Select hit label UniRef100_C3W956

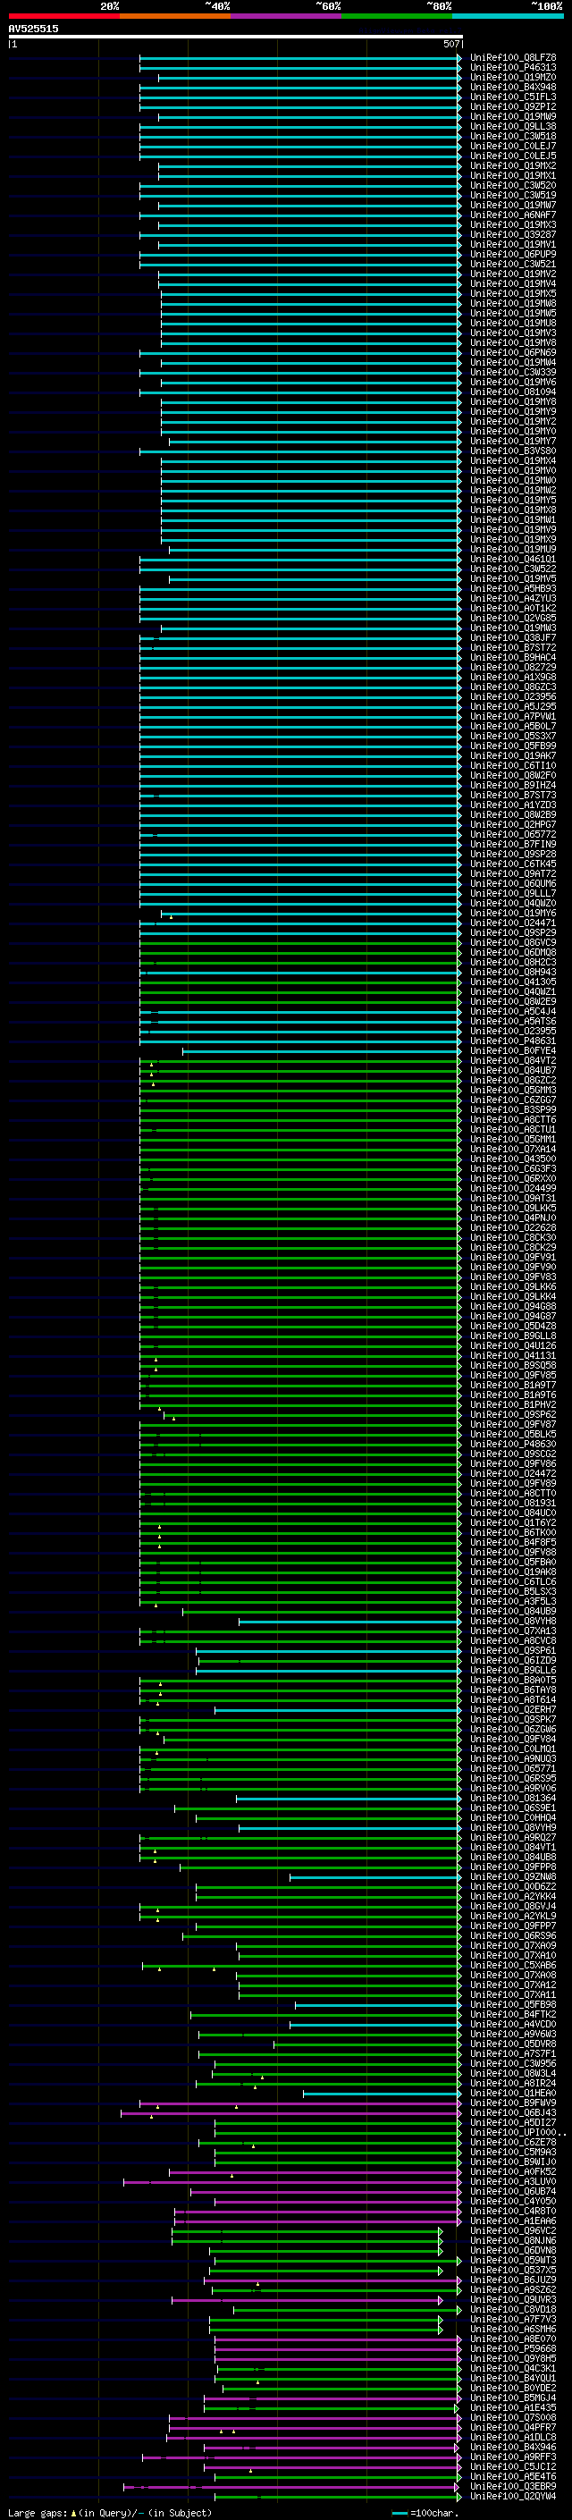[x=513, y=2063]
